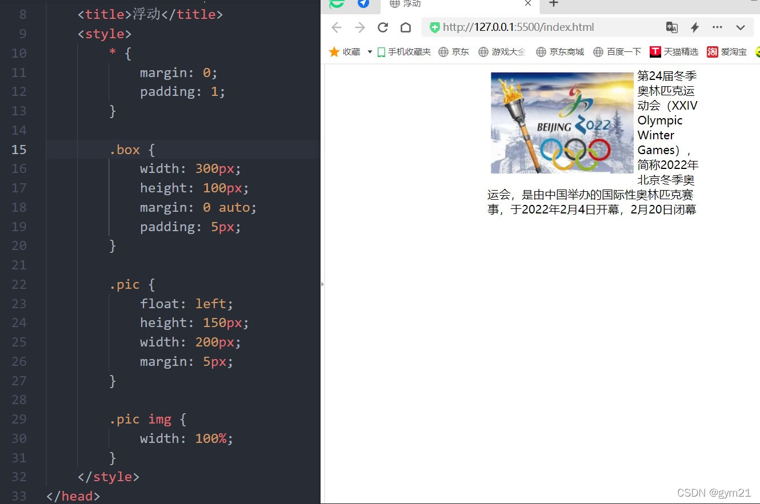
Task: Open the 京东 bookmark
Action: coord(454,52)
